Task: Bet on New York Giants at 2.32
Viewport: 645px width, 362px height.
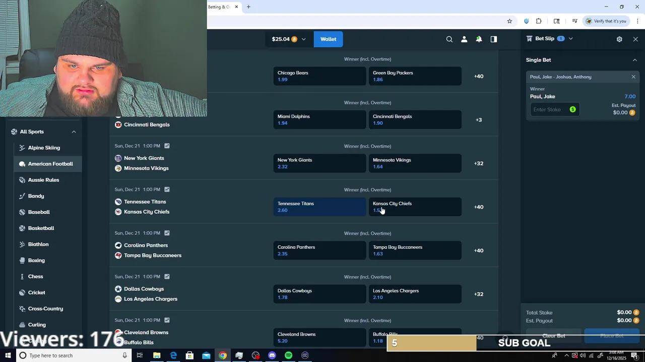Action: (319, 163)
